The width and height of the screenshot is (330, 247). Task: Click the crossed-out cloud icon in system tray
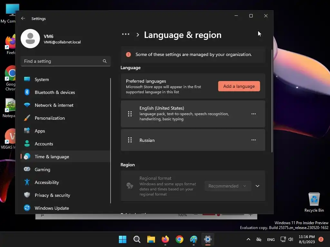coord(259,239)
